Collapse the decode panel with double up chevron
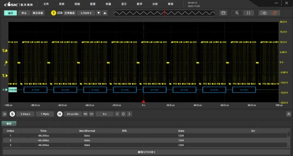 [288, 114]
